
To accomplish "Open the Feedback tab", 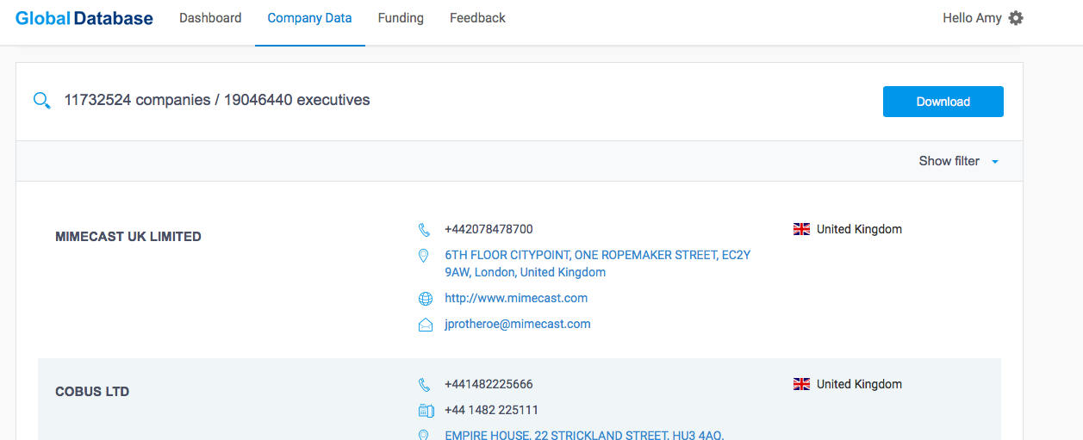I will coord(477,18).
